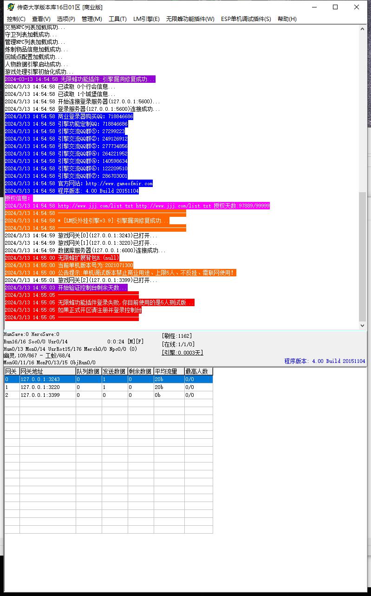Image resolution: width=371 pixels, height=596 pixels.
Task: Click the app icon in the title bar
Action: click(x=11, y=7)
